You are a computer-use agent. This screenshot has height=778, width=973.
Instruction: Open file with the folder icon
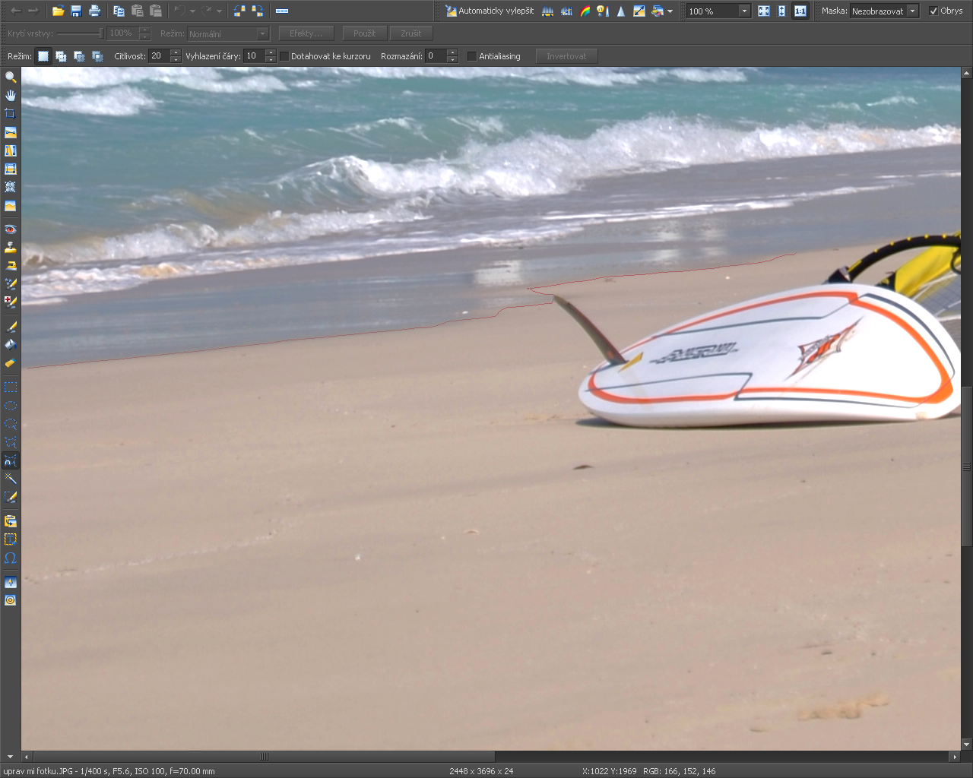click(x=58, y=11)
